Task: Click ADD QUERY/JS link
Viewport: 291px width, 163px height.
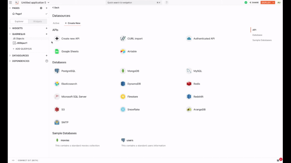Action: (22, 49)
